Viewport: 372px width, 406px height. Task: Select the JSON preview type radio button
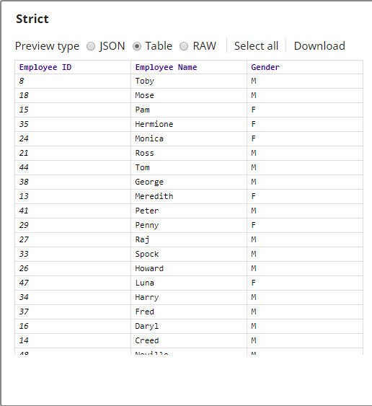[x=91, y=46]
